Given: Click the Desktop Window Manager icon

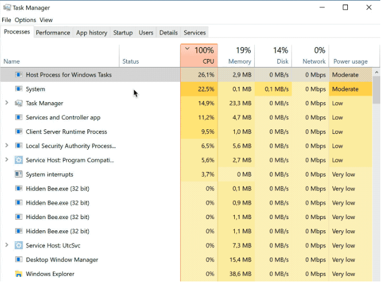Looking at the screenshot, I should [19, 260].
